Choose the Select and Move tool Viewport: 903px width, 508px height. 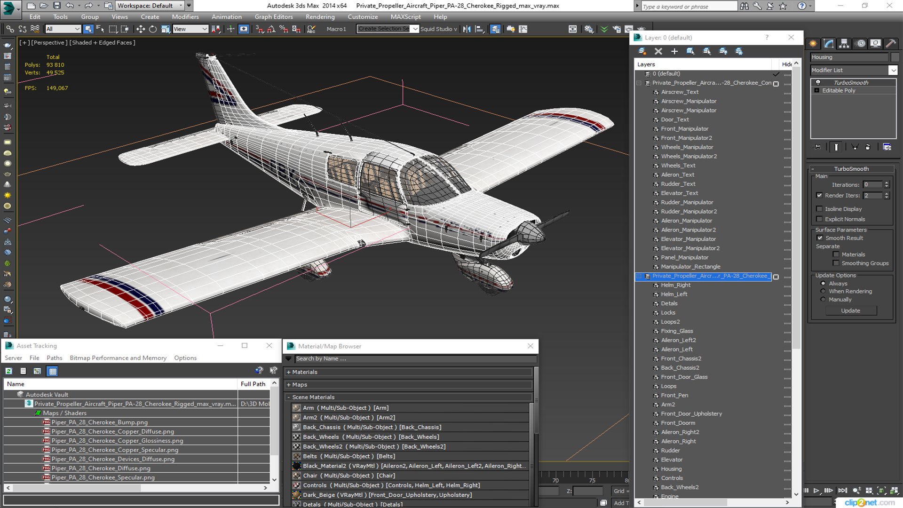tap(140, 29)
